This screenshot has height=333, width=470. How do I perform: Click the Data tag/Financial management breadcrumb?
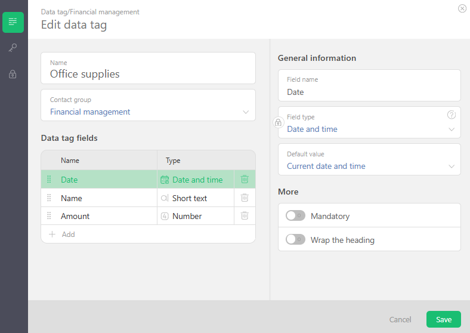point(90,12)
